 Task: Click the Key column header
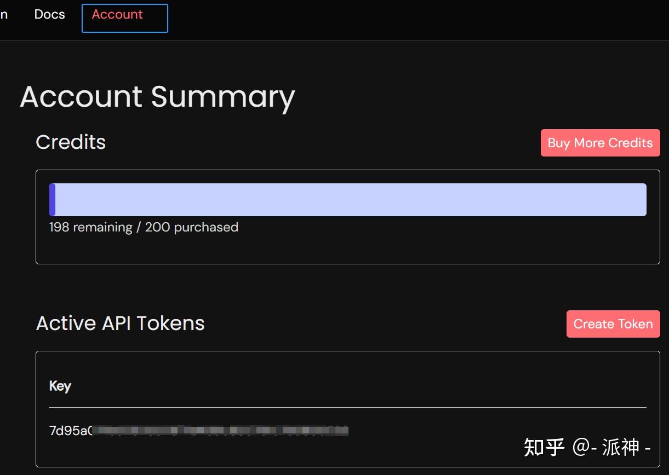coord(60,386)
